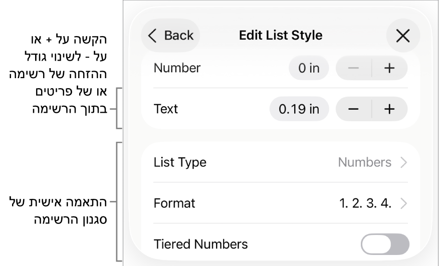Tap the Text indent 0.19 in field
The width and height of the screenshot is (439, 266).
[x=299, y=109]
